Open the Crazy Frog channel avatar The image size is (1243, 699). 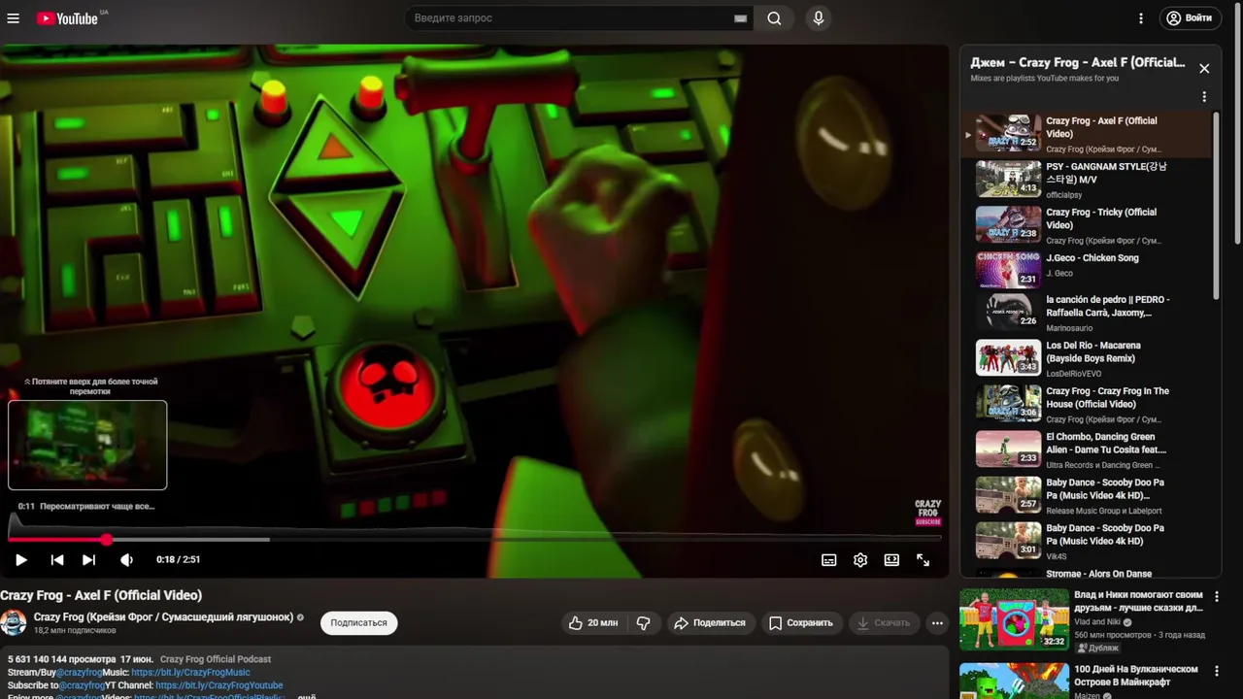[14, 623]
